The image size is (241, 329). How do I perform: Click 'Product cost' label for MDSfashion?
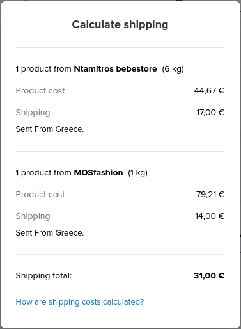pyautogui.click(x=40, y=195)
